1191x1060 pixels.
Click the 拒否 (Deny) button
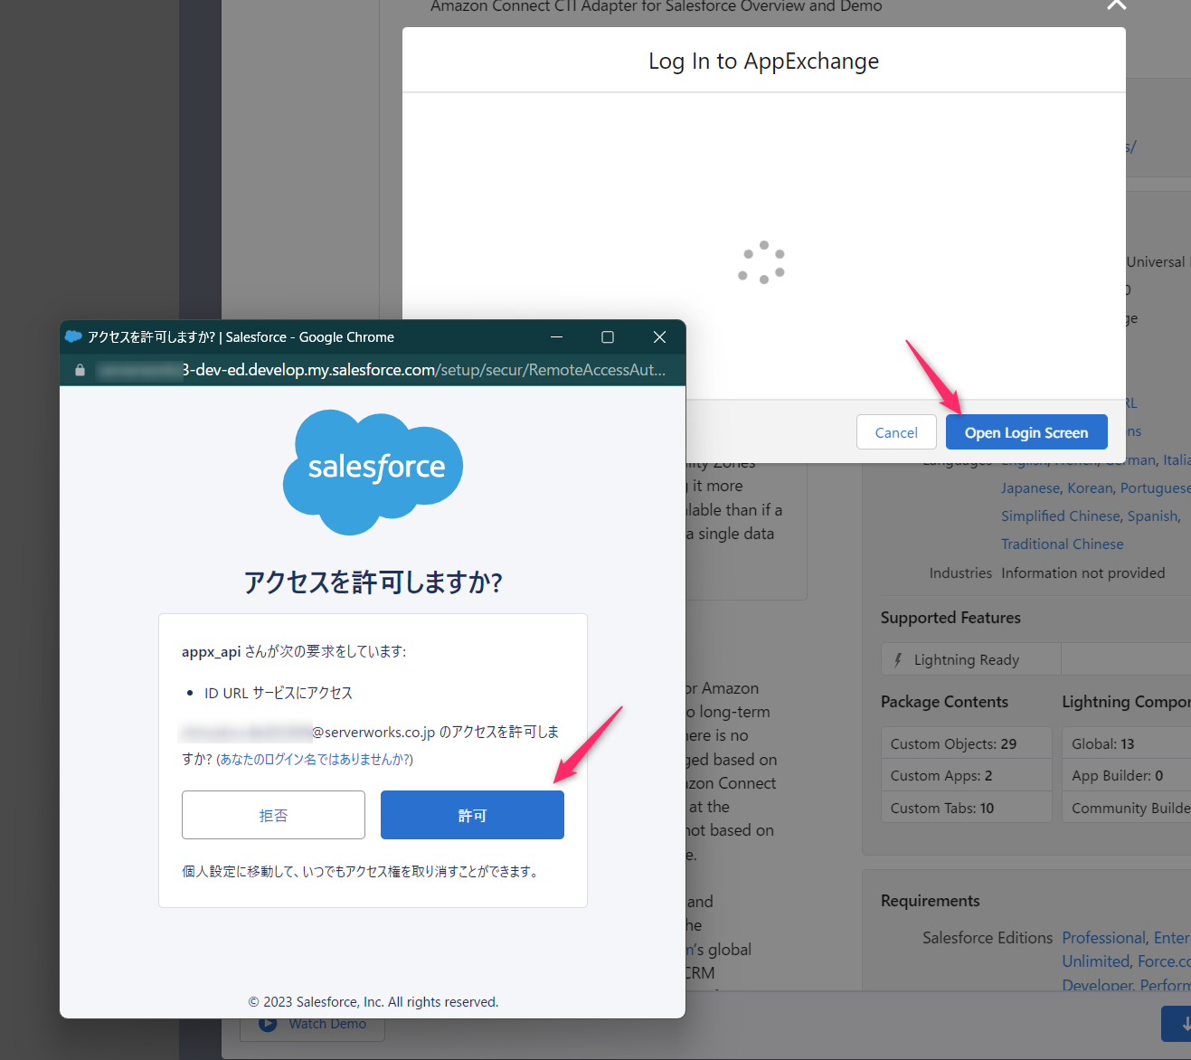(273, 815)
